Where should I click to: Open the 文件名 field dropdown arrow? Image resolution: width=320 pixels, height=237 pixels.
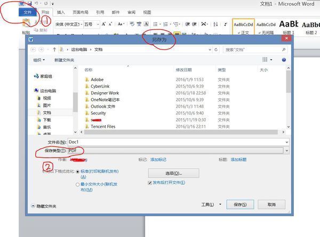click(x=287, y=142)
